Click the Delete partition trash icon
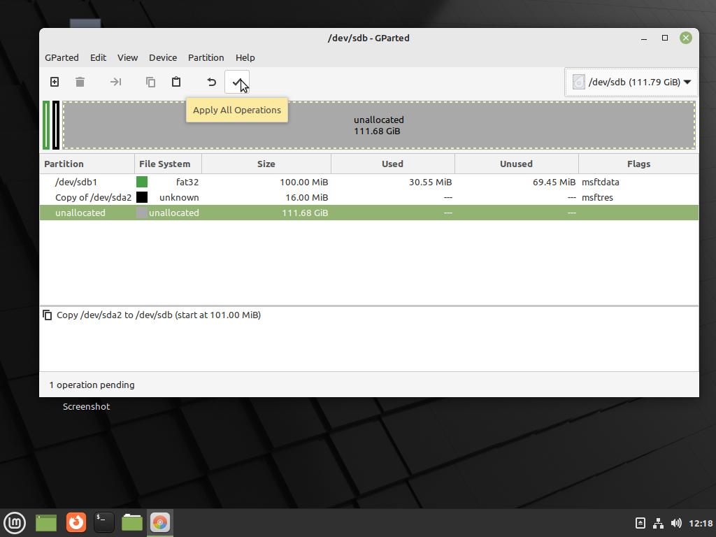This screenshot has height=537, width=716. tap(80, 82)
